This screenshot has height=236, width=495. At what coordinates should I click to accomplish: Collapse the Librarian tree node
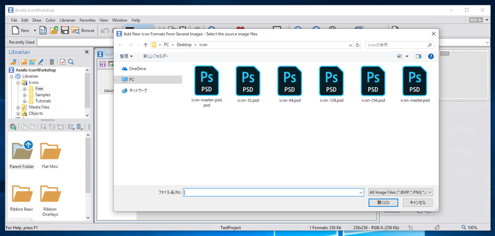[12, 77]
